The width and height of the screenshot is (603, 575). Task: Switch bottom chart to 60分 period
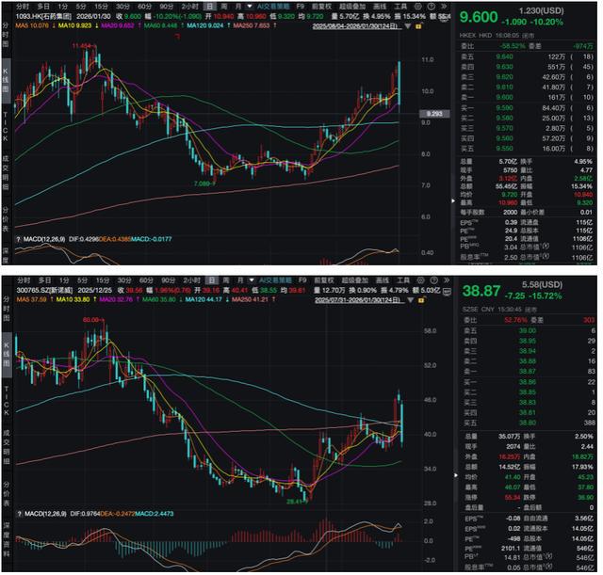(144, 280)
